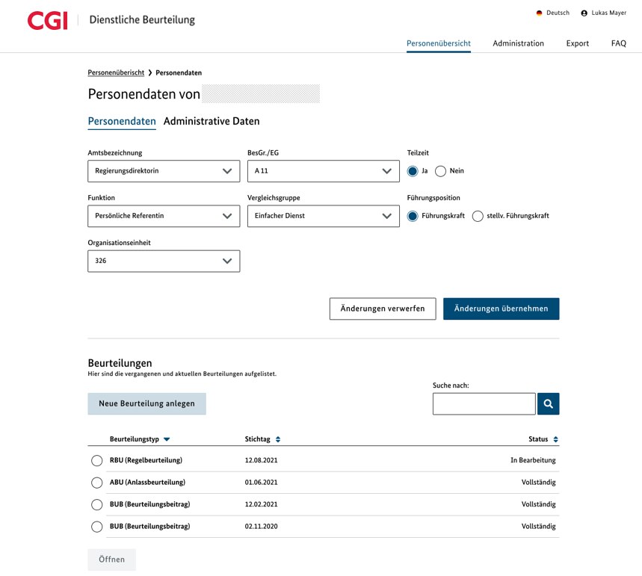Open the Administration menu item
Viewport: 642px width, 576px height.
tap(518, 43)
